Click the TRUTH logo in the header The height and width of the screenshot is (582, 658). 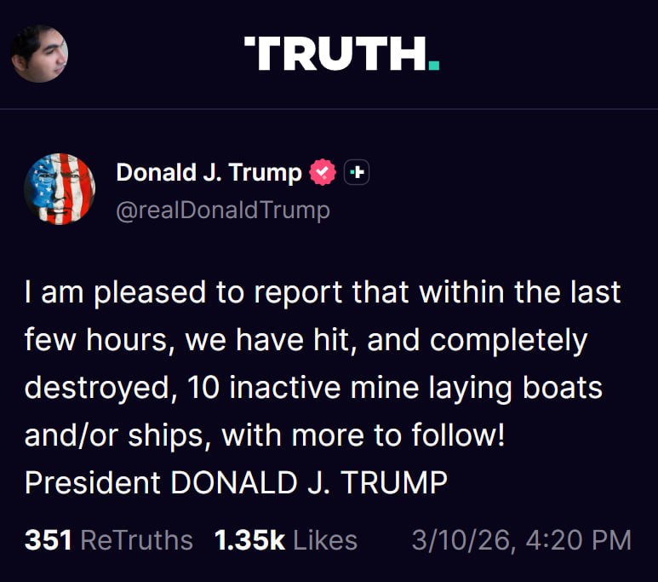click(336, 55)
